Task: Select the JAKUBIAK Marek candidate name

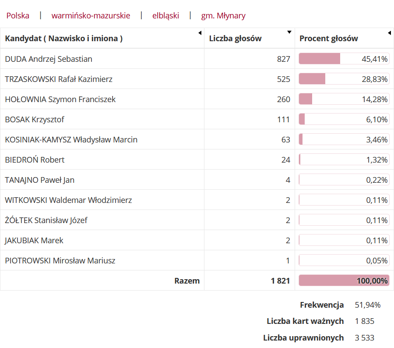Action: [34, 241]
